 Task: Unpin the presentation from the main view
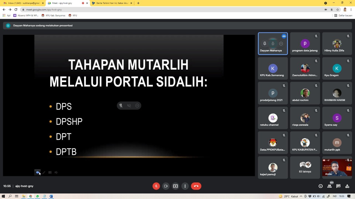pos(121,106)
